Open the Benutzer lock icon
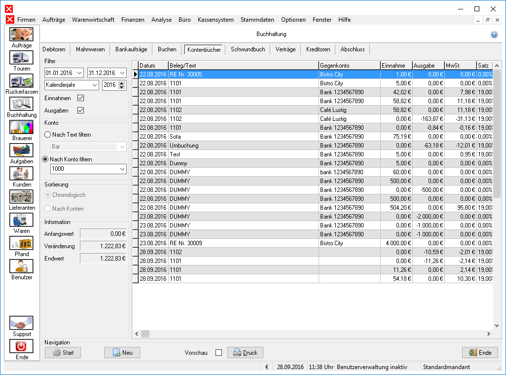This screenshot has height=375, width=506. click(21, 266)
